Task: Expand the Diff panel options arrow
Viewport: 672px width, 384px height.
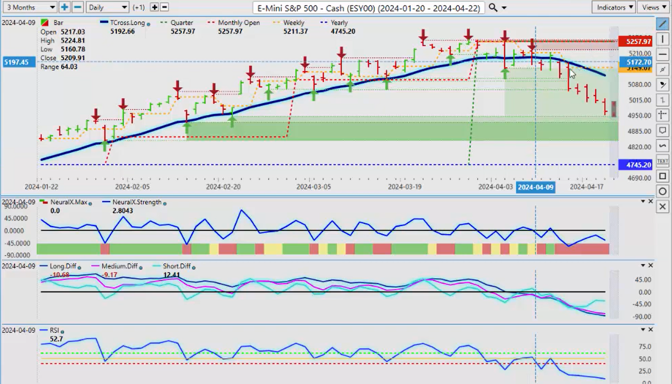Action: click(x=644, y=265)
